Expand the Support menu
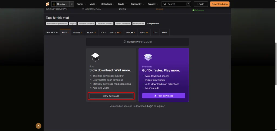277x131 pixels. coord(153,4)
